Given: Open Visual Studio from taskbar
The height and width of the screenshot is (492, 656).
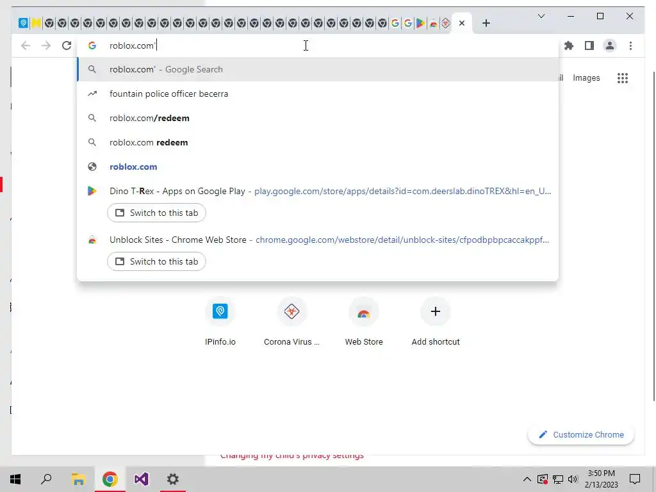Looking at the screenshot, I should coord(142,479).
